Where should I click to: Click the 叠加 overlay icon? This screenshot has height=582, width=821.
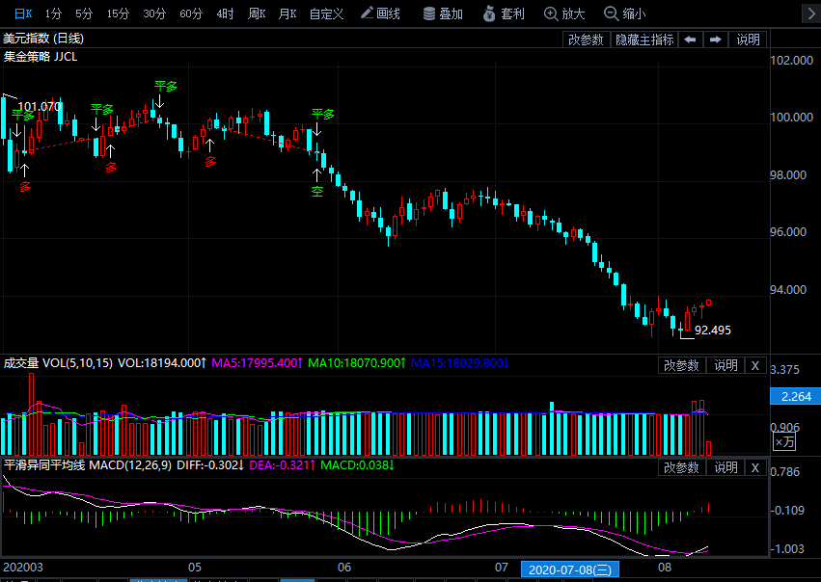443,13
